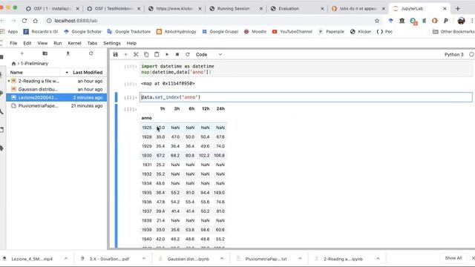Select the PluviometriaPape... file
475x267 pixels.
pos(56,106)
